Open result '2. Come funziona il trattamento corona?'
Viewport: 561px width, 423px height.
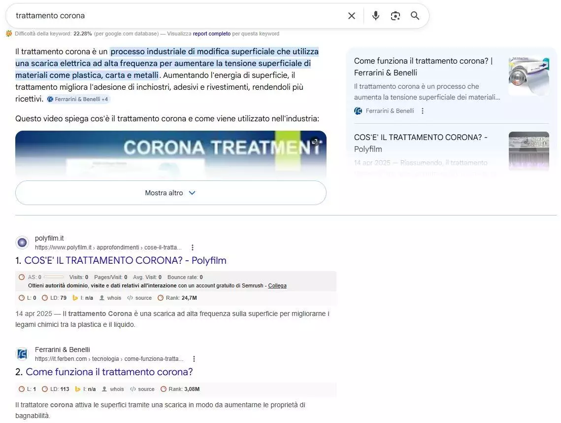pos(109,372)
